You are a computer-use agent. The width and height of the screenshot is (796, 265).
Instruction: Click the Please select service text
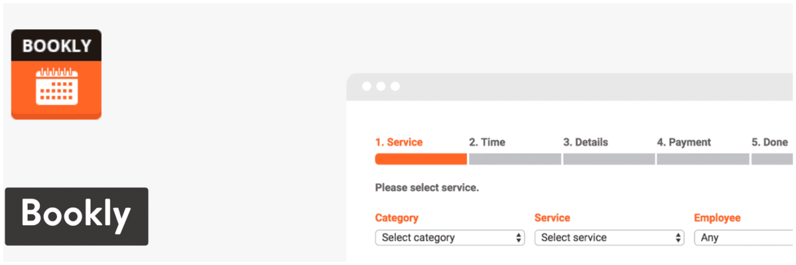click(427, 187)
